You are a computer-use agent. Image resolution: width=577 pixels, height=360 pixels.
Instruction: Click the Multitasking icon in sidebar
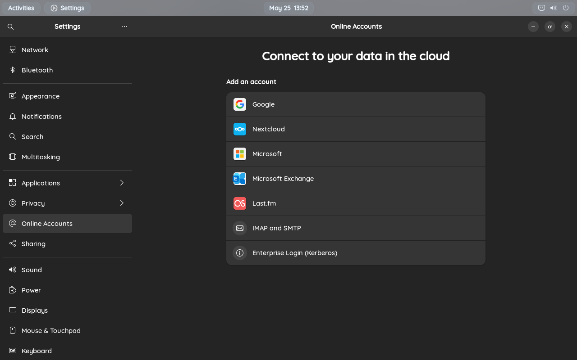(x=13, y=157)
